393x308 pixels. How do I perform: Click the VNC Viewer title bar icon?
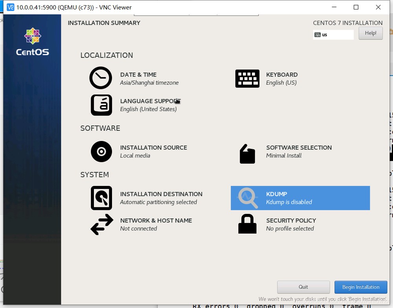10,7
